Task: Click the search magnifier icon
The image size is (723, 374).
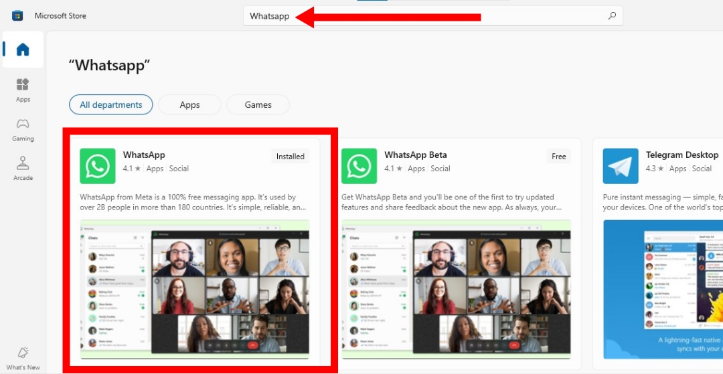Action: (612, 15)
